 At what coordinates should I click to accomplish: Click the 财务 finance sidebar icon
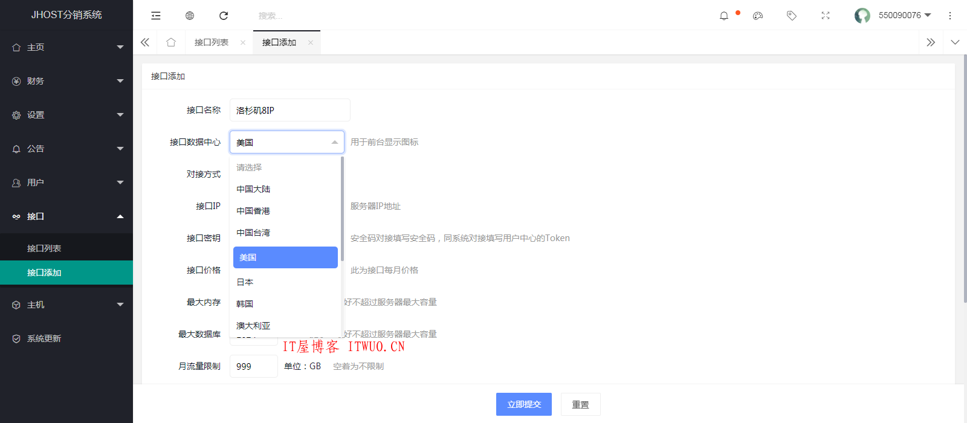pos(16,81)
